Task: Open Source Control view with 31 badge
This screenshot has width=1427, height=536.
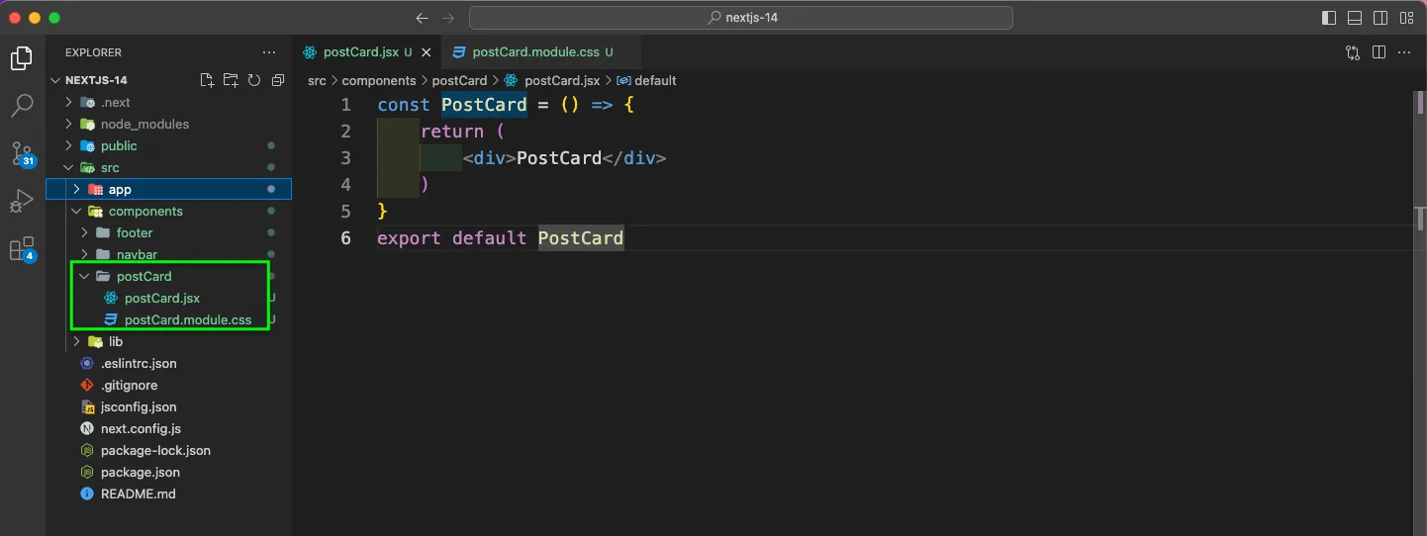Action: point(22,154)
